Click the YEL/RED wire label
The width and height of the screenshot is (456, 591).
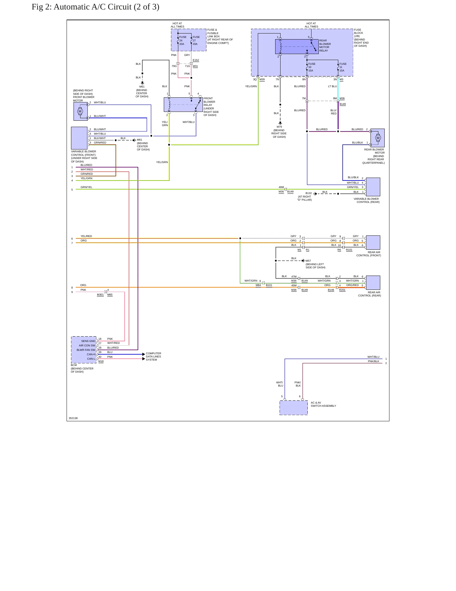click(x=86, y=236)
